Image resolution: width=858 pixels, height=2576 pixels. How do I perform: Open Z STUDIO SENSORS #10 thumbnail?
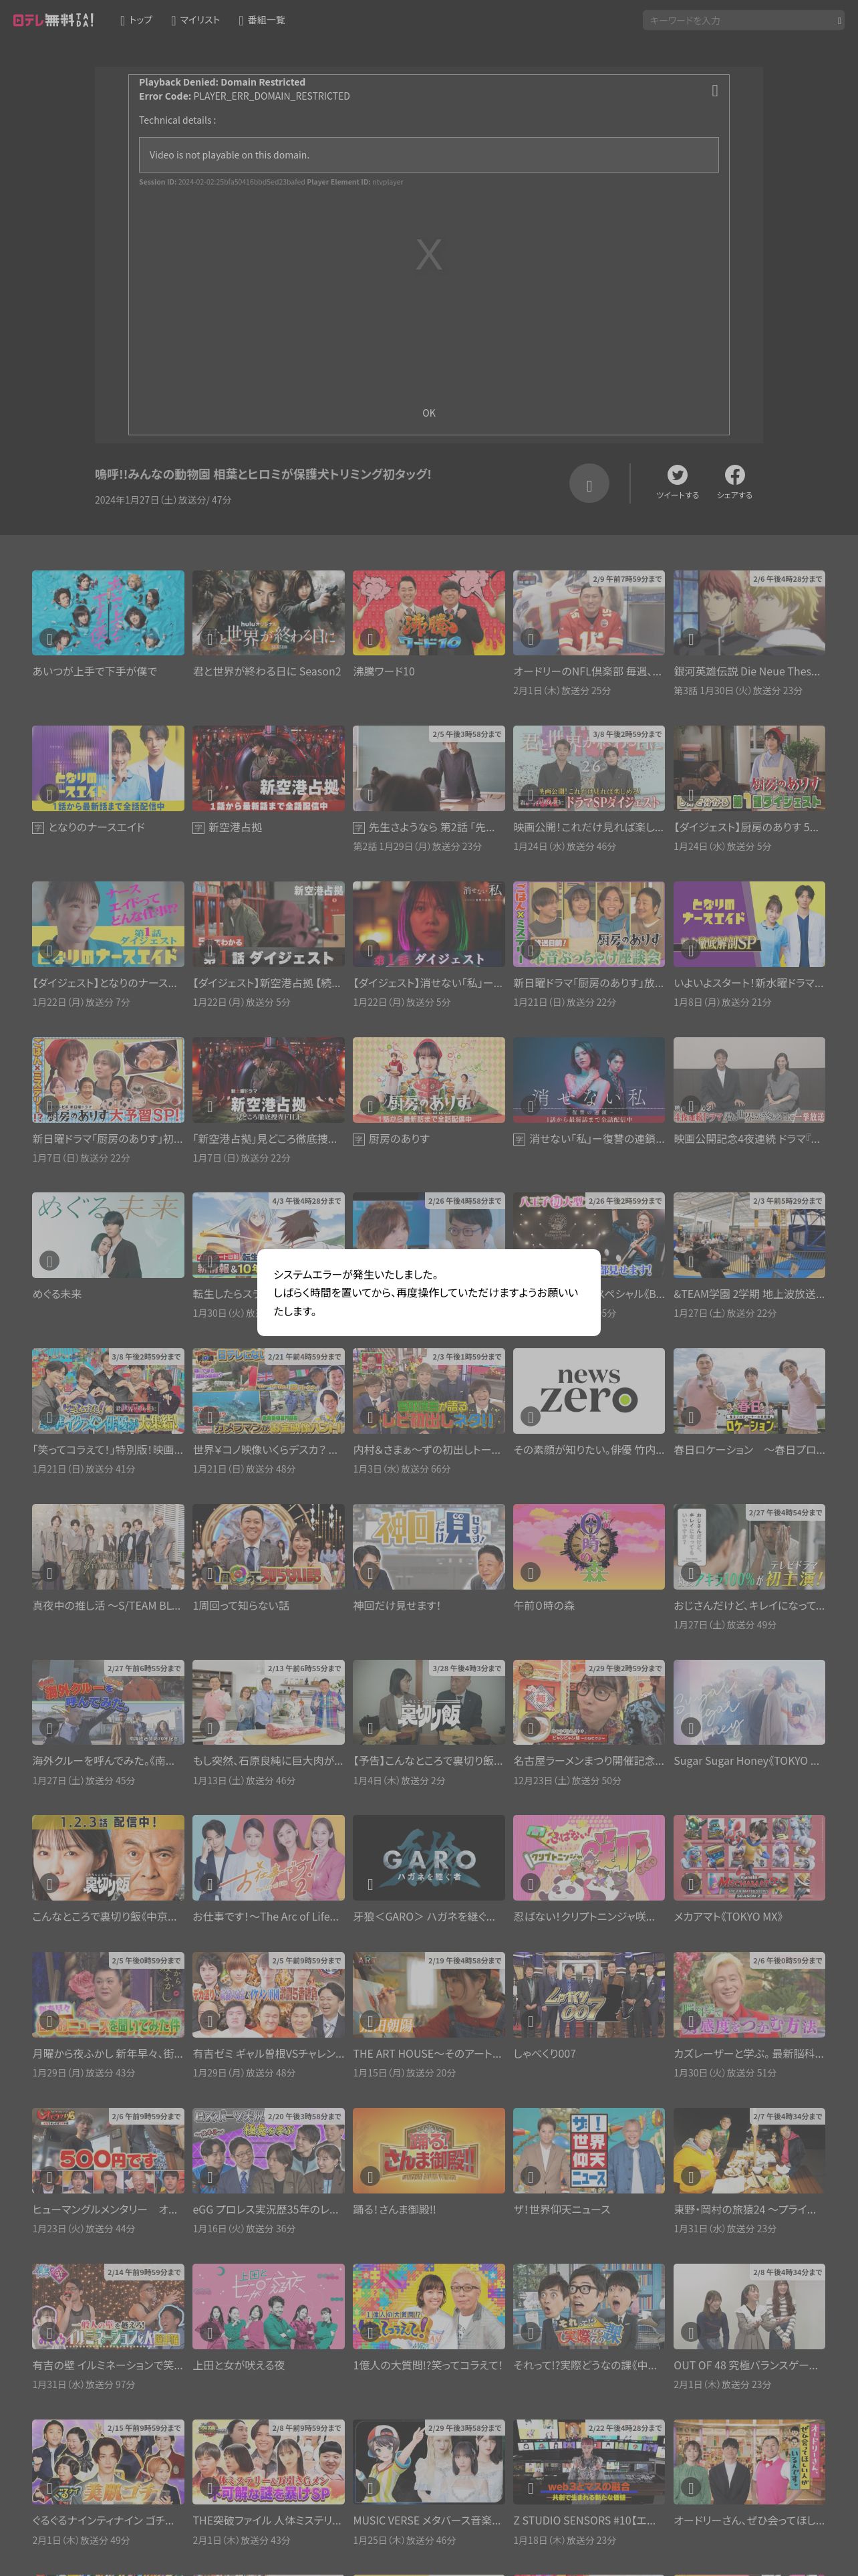[x=589, y=2463]
